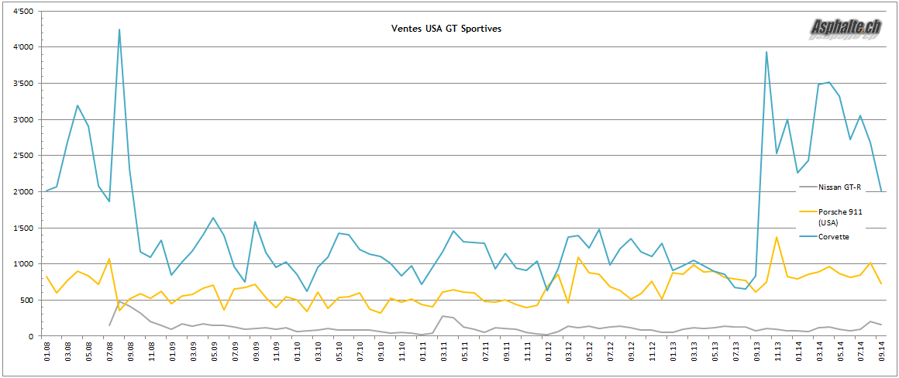
Task: Click the y-axis label 4'500
Action: (25, 12)
